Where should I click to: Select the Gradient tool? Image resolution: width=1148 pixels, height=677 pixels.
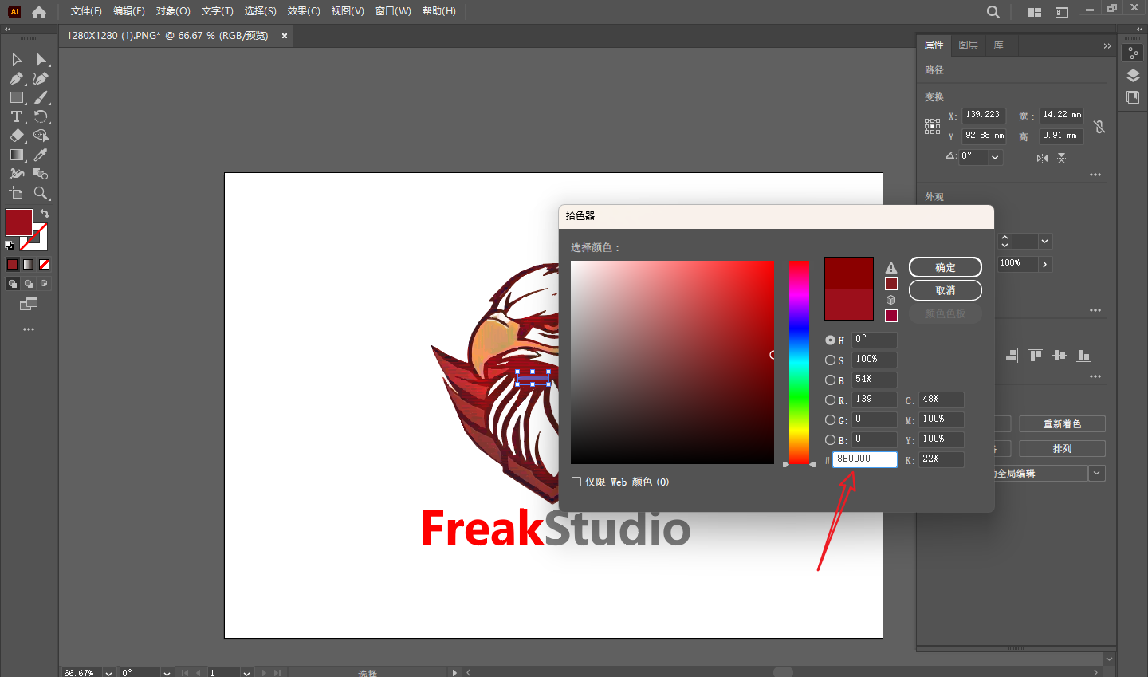[16, 155]
